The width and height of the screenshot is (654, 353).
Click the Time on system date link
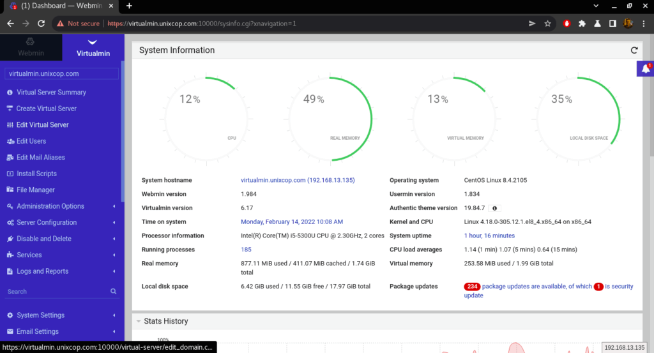pos(292,222)
